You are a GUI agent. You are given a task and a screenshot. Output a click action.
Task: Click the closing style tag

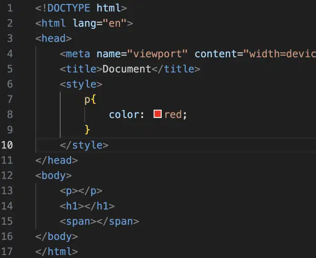click(84, 145)
